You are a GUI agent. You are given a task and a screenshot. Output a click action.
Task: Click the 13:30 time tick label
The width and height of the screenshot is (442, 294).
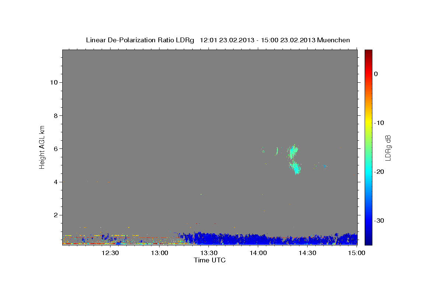(209, 253)
